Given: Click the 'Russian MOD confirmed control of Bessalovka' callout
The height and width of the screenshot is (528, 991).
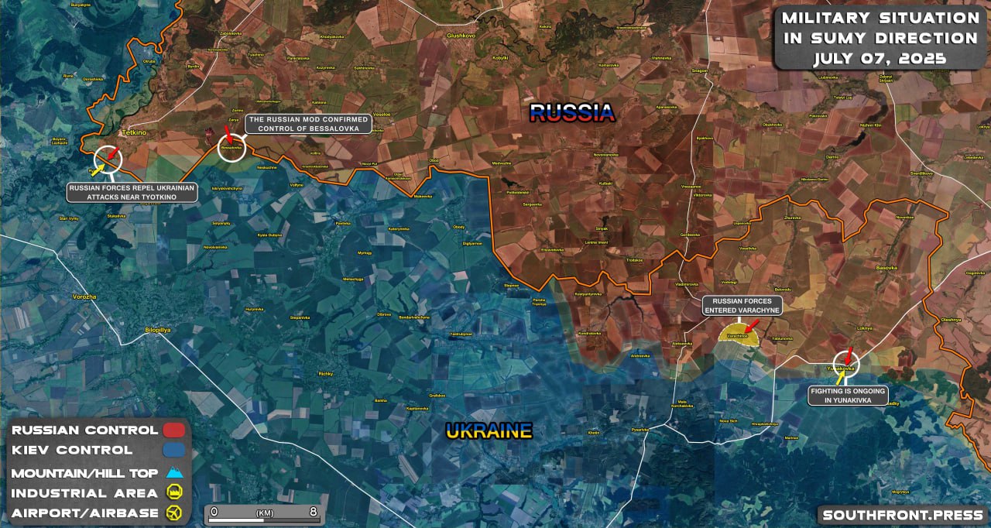Looking at the screenshot, I should pyautogui.click(x=308, y=123).
